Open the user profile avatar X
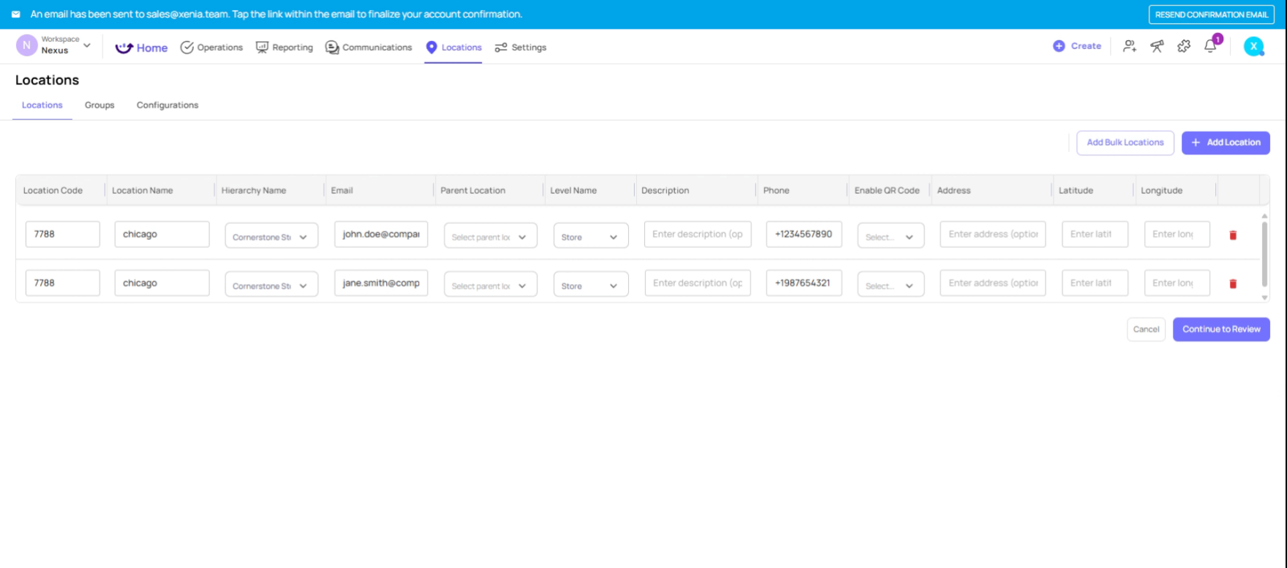This screenshot has width=1287, height=568. point(1253,46)
